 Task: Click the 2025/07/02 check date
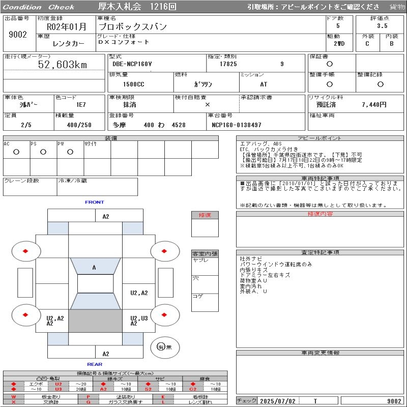pyautogui.click(x=278, y=401)
